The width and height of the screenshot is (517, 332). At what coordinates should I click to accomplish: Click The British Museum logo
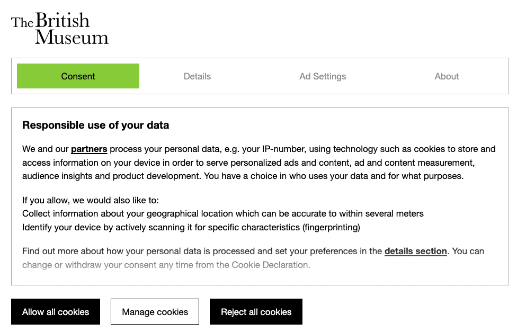(59, 29)
